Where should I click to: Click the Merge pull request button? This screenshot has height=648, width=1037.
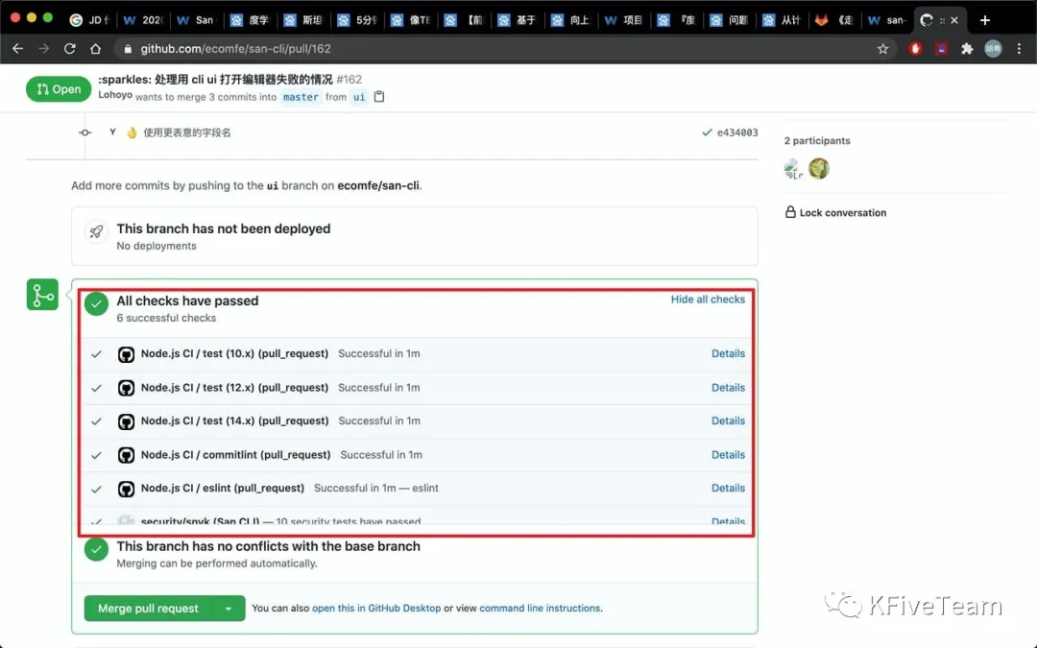(x=148, y=609)
